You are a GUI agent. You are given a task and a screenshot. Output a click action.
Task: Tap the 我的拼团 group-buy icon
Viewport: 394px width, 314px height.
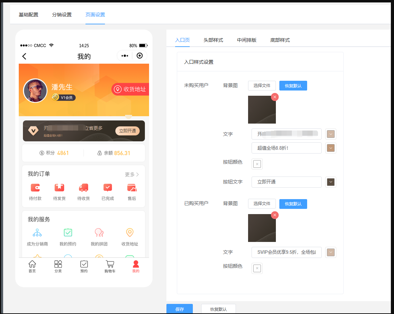click(99, 233)
